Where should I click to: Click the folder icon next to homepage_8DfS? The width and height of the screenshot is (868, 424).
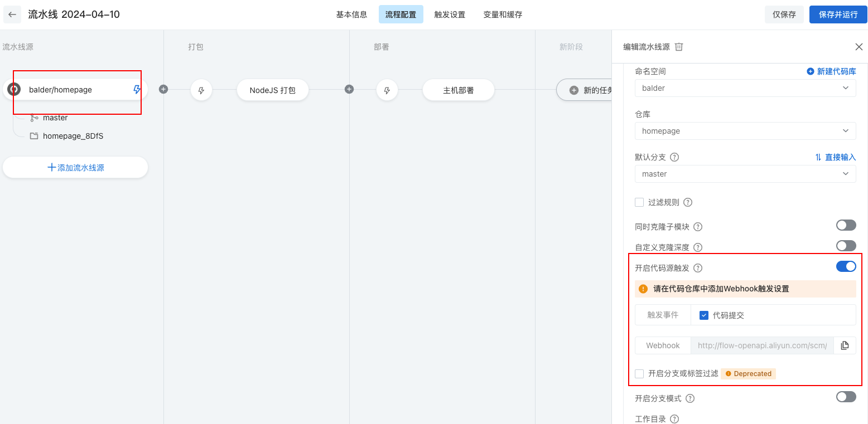point(35,136)
